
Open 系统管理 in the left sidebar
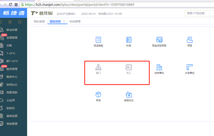click(x=12, y=124)
